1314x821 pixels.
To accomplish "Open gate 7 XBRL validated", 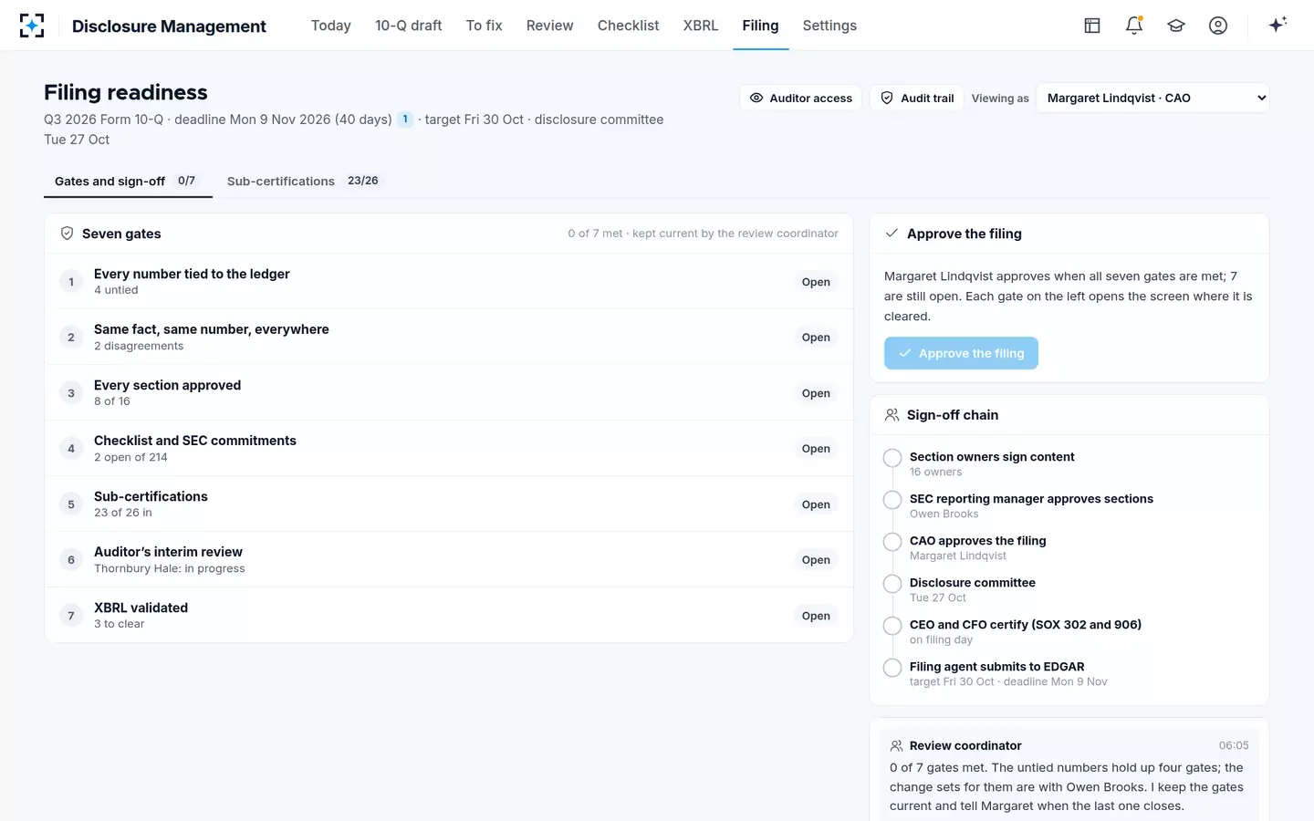I will (448, 615).
